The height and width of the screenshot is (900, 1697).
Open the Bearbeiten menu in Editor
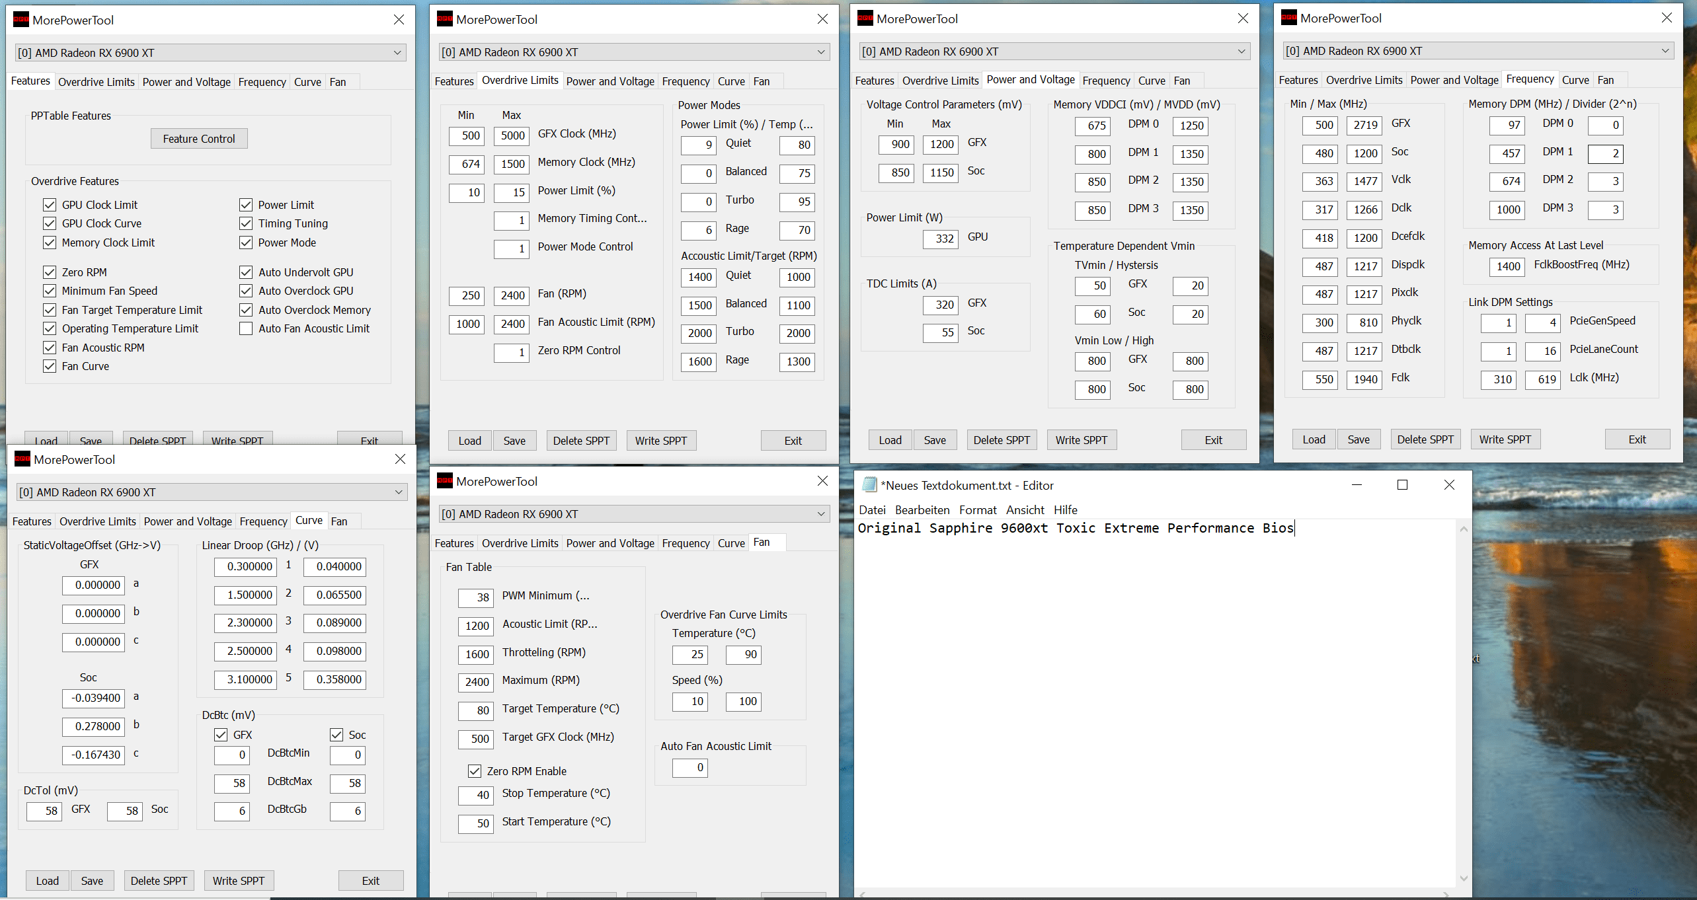pos(922,510)
